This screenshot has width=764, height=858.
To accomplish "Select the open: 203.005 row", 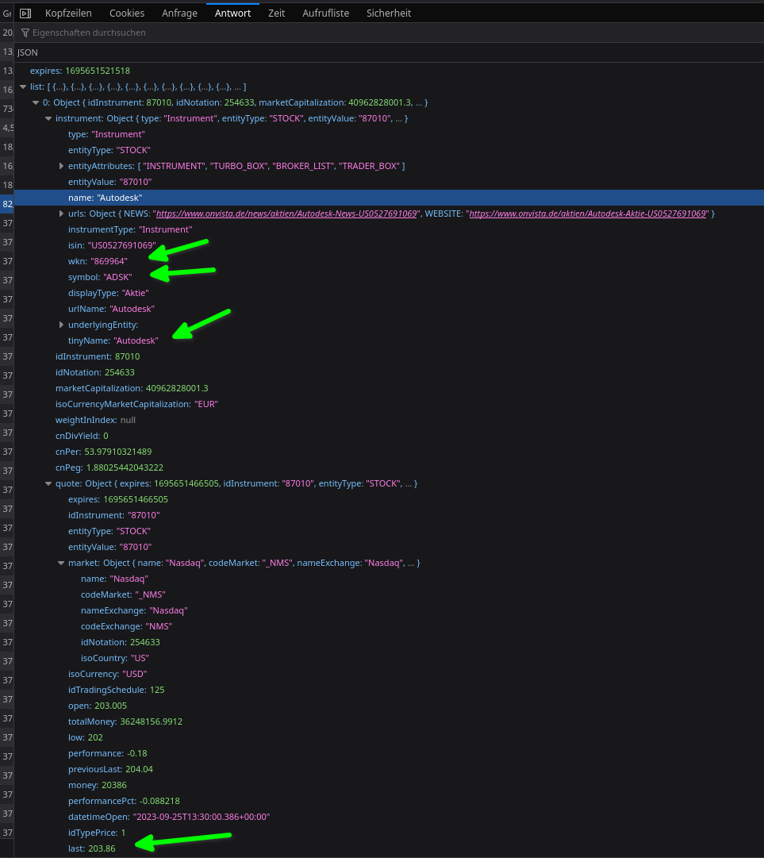I will point(389,706).
